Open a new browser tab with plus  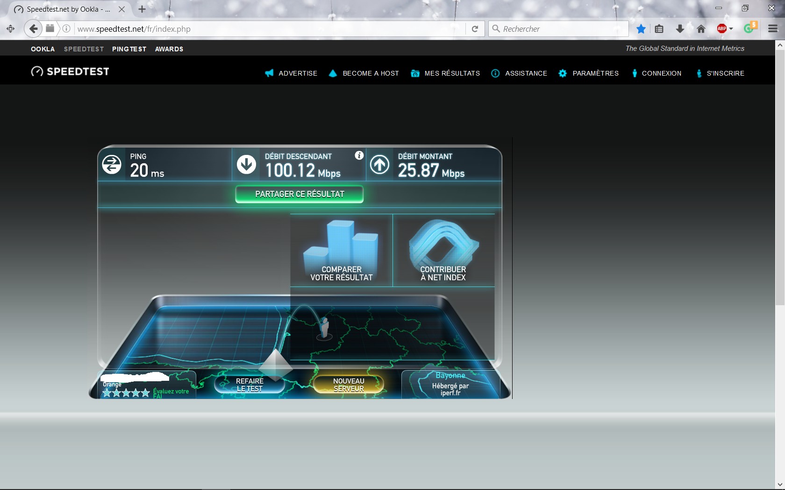[x=142, y=9]
